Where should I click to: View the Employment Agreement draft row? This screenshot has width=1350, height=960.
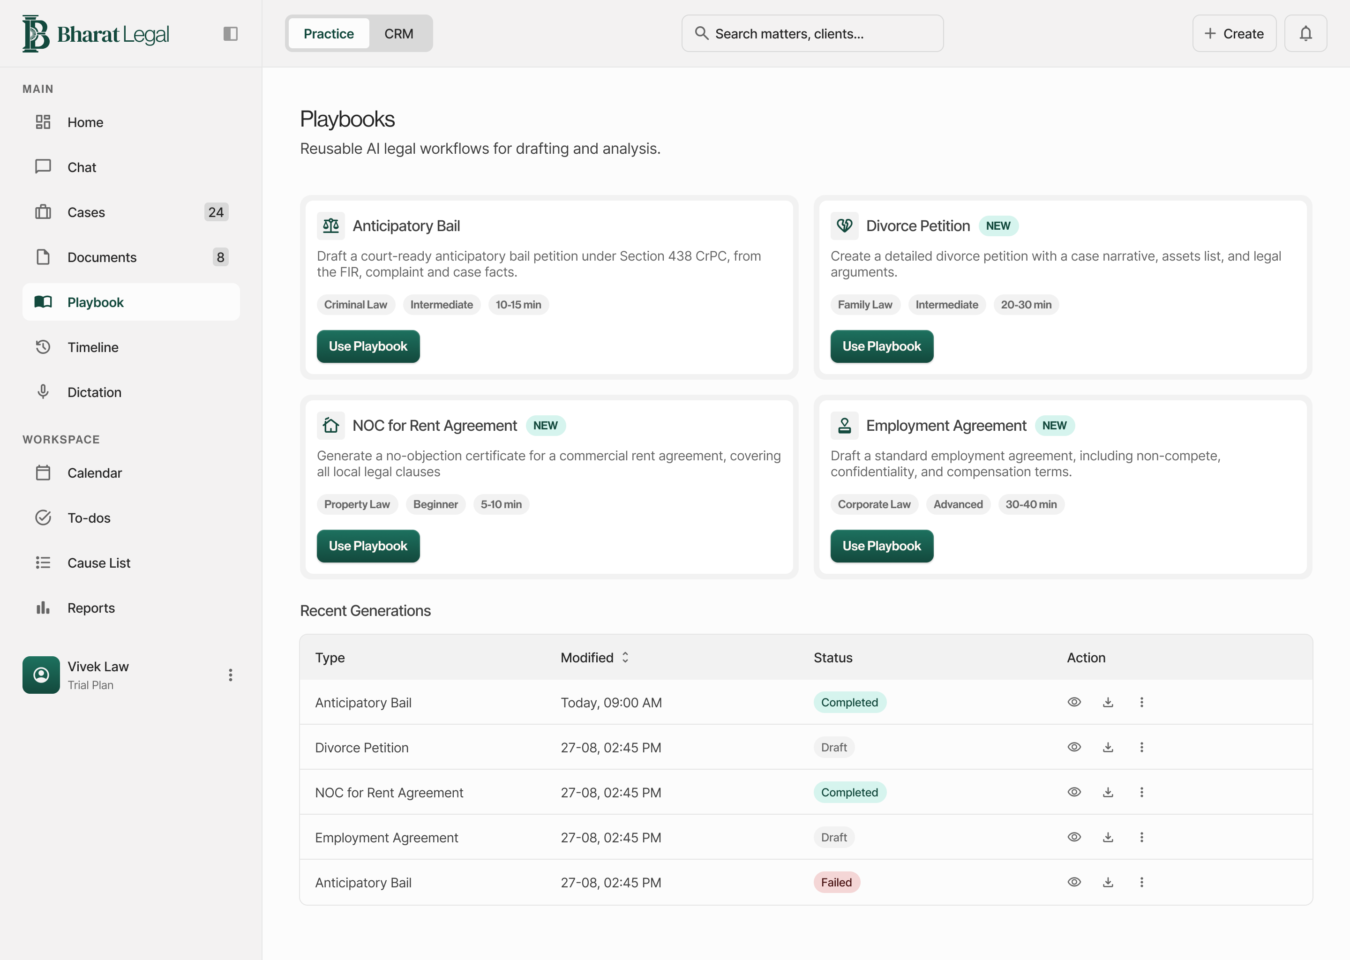coord(1074,837)
